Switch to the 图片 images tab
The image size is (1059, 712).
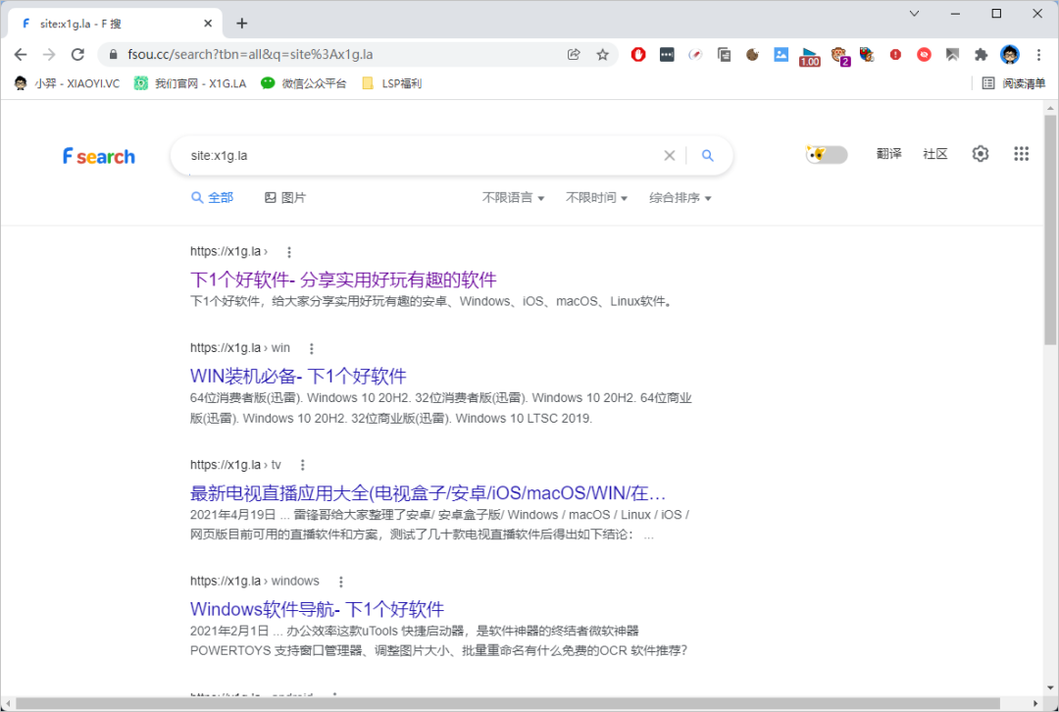285,198
